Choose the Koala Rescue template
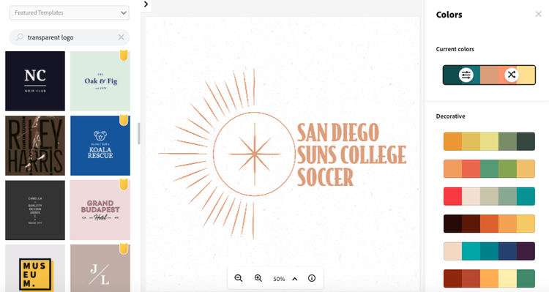The image size is (549, 292). (x=100, y=146)
